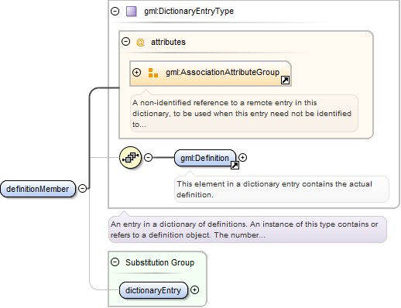
Task: Expand the gml:Definition element
Action: point(242,157)
